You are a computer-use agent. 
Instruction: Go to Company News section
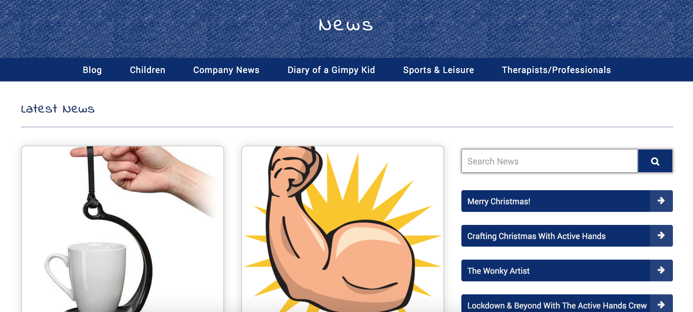pyautogui.click(x=226, y=70)
